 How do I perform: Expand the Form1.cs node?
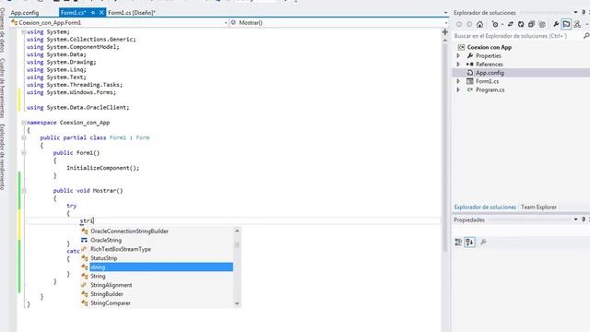click(x=458, y=81)
